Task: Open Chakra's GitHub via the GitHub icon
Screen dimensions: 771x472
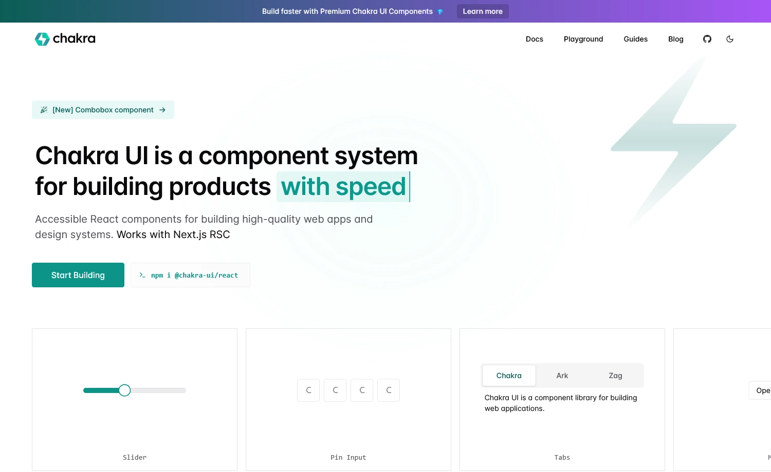Action: coord(707,39)
